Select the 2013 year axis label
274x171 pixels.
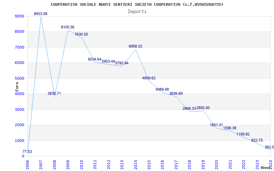tap(122, 165)
